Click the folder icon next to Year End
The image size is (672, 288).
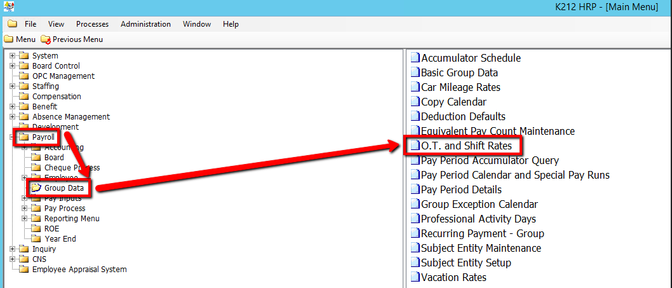[x=36, y=239]
